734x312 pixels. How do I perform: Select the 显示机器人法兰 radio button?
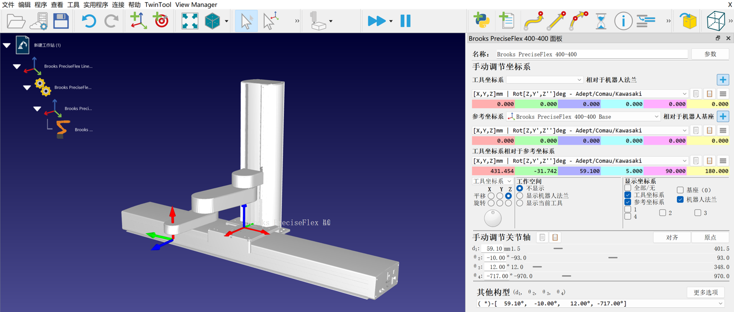click(521, 195)
